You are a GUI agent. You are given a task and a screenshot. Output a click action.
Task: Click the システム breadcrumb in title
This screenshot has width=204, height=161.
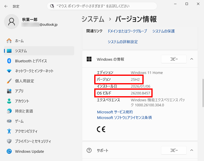tap(93, 19)
